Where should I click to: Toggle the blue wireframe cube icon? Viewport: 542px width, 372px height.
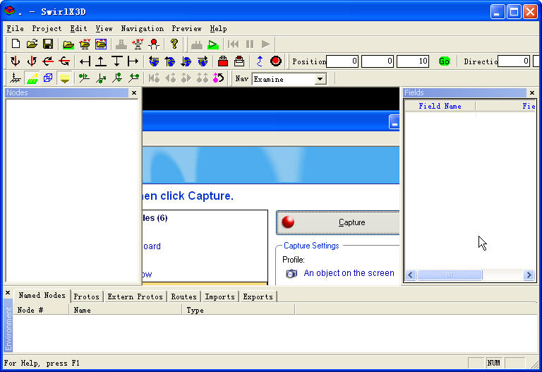pyautogui.click(x=48, y=78)
